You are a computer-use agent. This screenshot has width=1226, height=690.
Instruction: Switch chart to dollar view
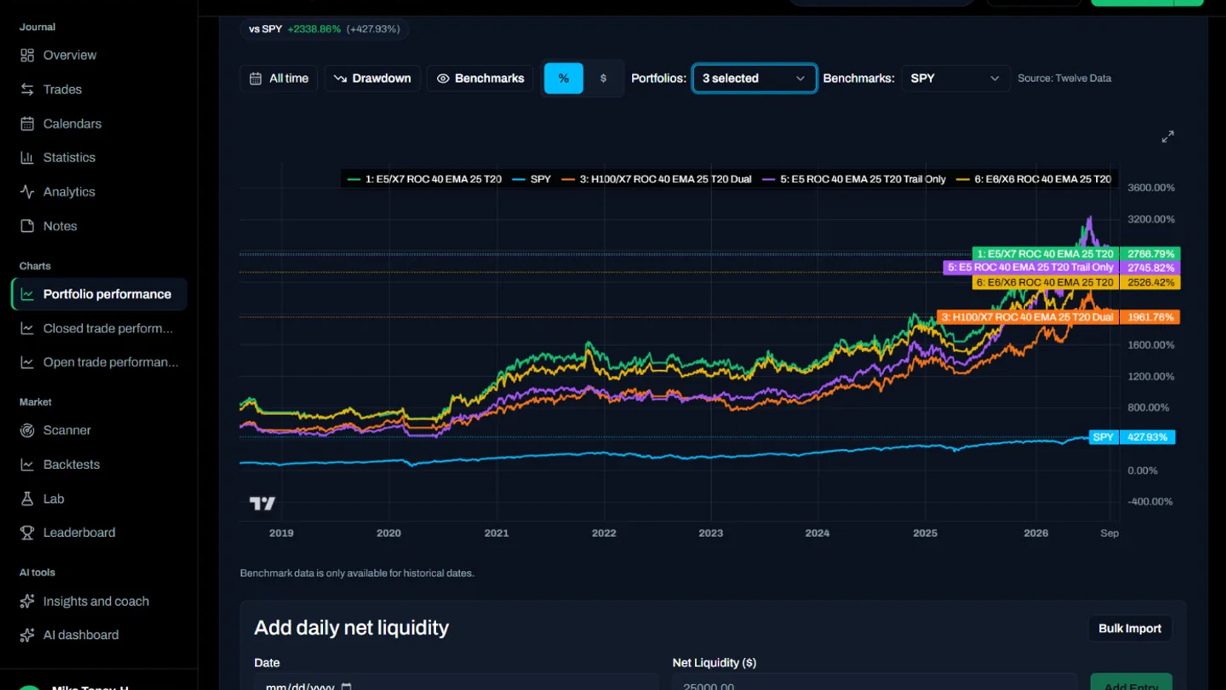click(x=603, y=78)
